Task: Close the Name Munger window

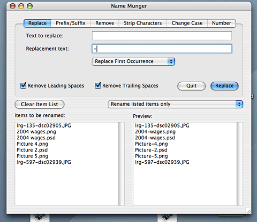Action: (13, 6)
